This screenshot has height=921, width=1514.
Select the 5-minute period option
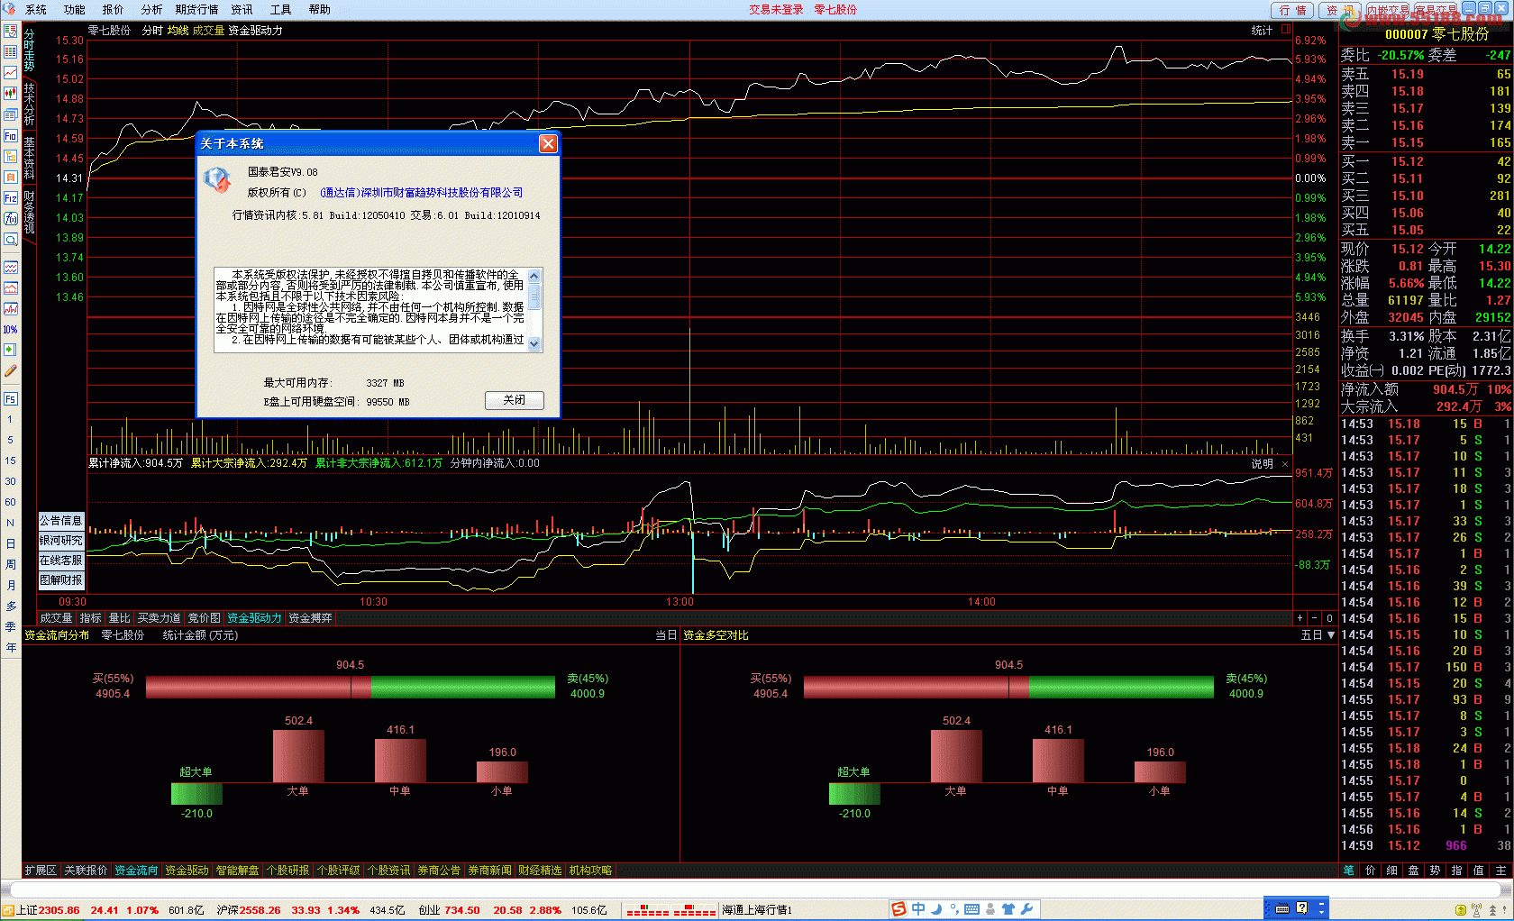tap(11, 441)
